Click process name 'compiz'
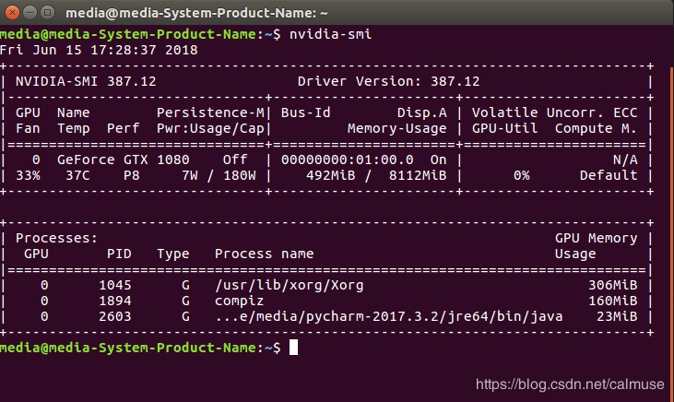This screenshot has height=402, width=674. 240,301
